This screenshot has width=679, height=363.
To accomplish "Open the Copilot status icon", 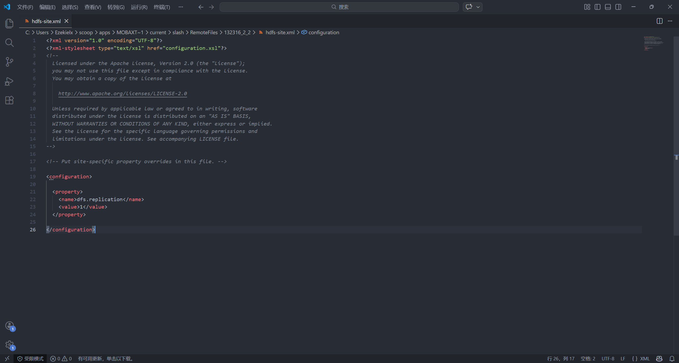I will (659, 358).
